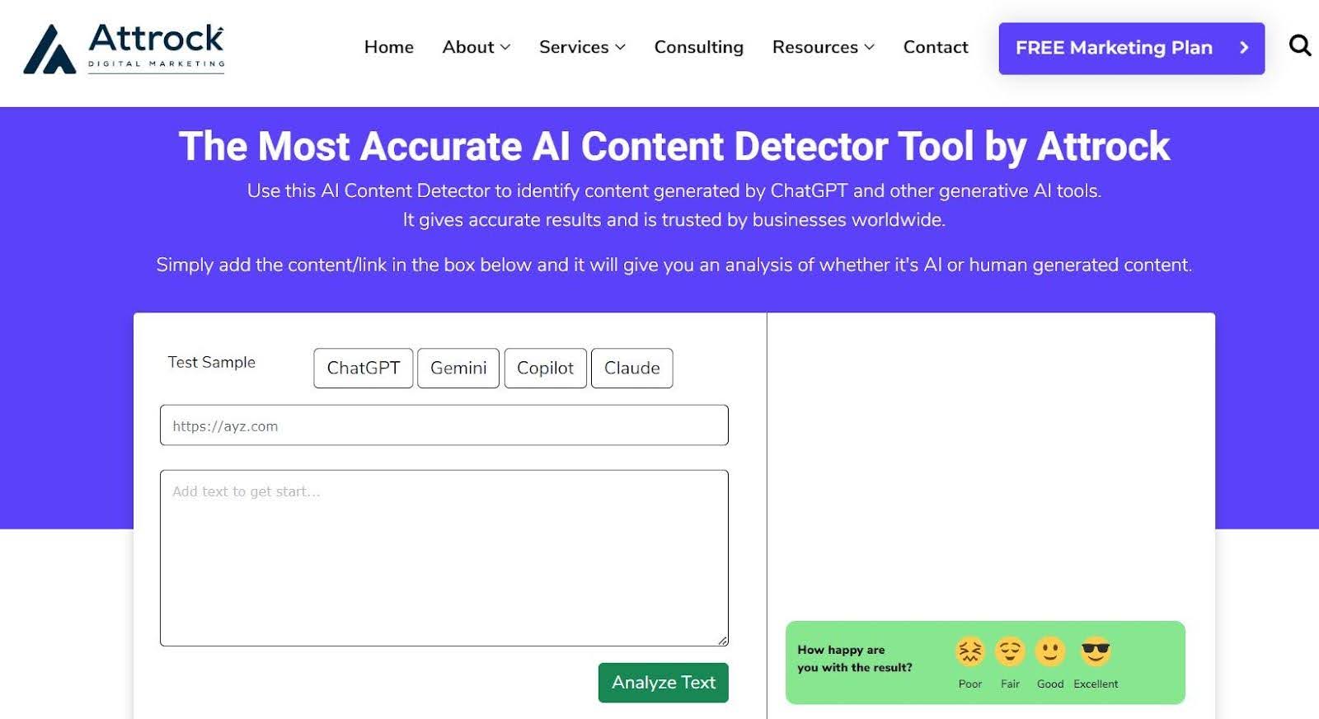Load the ChatGPT test sample
Image resolution: width=1319 pixels, height=719 pixels.
364,368
